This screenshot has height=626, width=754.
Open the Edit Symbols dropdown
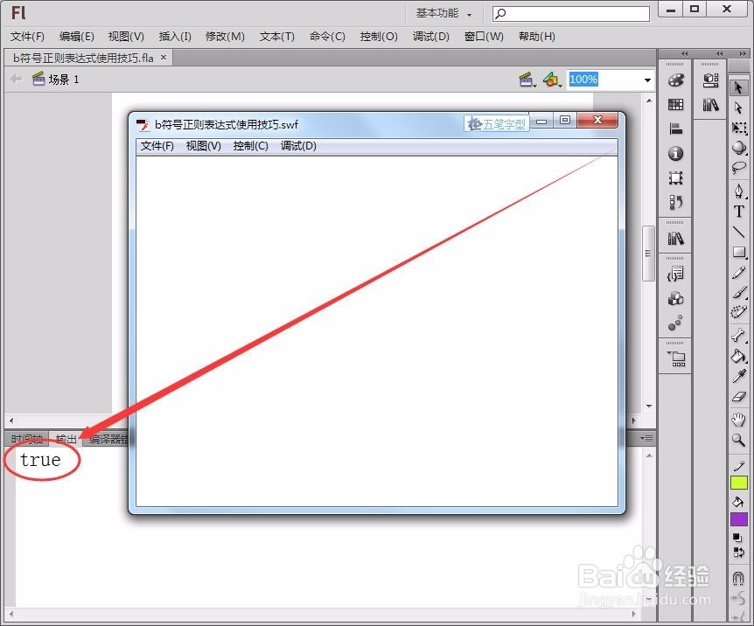pyautogui.click(x=552, y=80)
